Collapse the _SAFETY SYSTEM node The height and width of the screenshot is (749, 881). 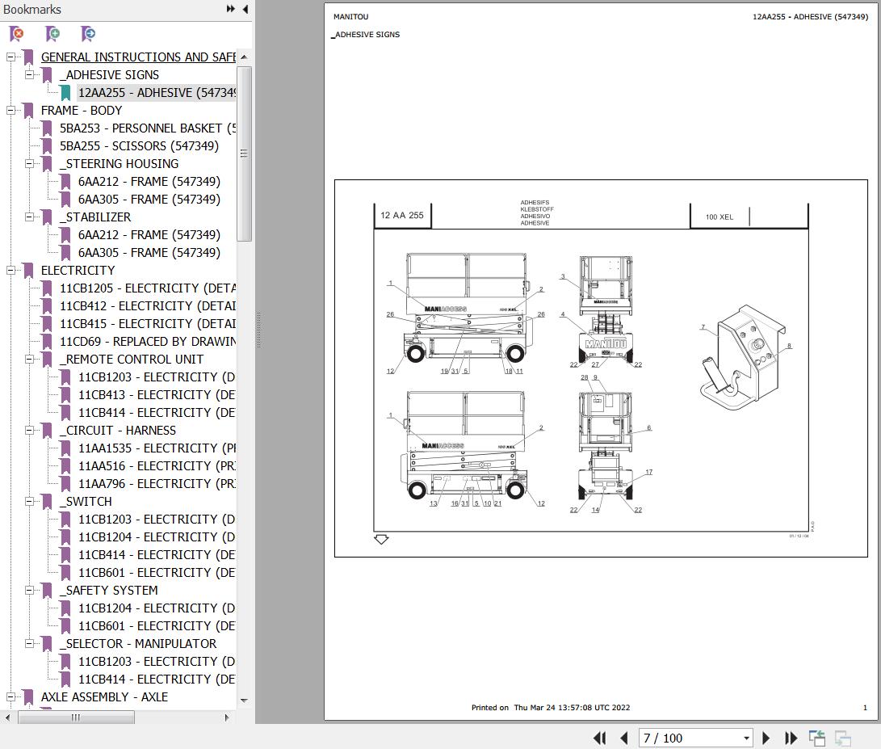coord(28,591)
